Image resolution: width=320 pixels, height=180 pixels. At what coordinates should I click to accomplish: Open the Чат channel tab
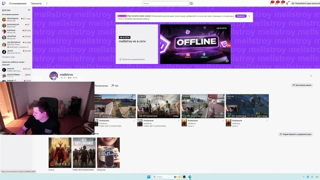115,86
